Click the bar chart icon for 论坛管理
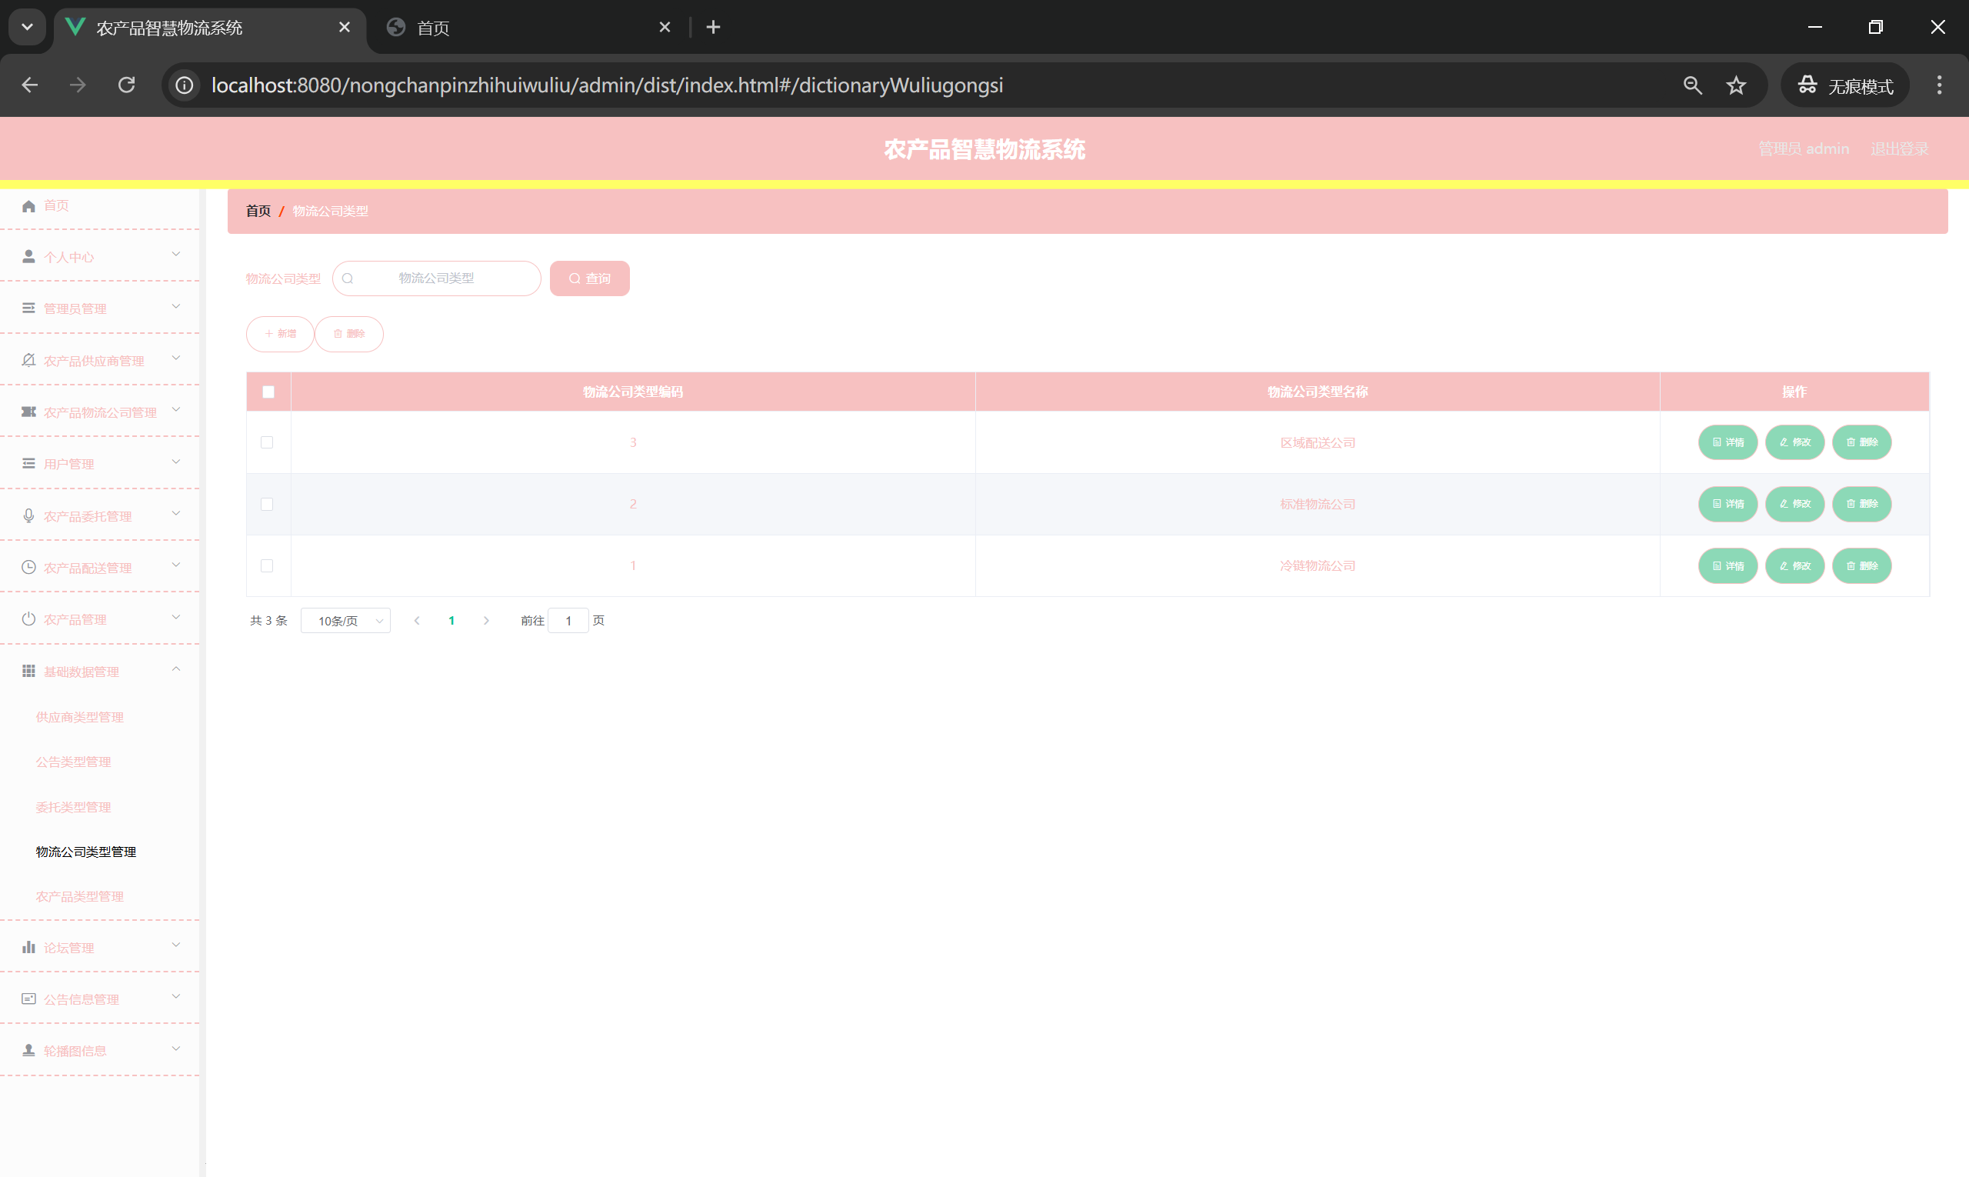 28,948
